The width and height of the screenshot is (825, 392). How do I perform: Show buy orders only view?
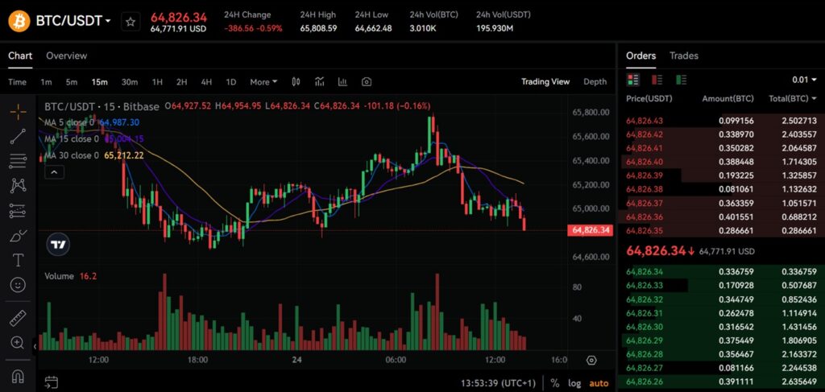click(x=682, y=80)
